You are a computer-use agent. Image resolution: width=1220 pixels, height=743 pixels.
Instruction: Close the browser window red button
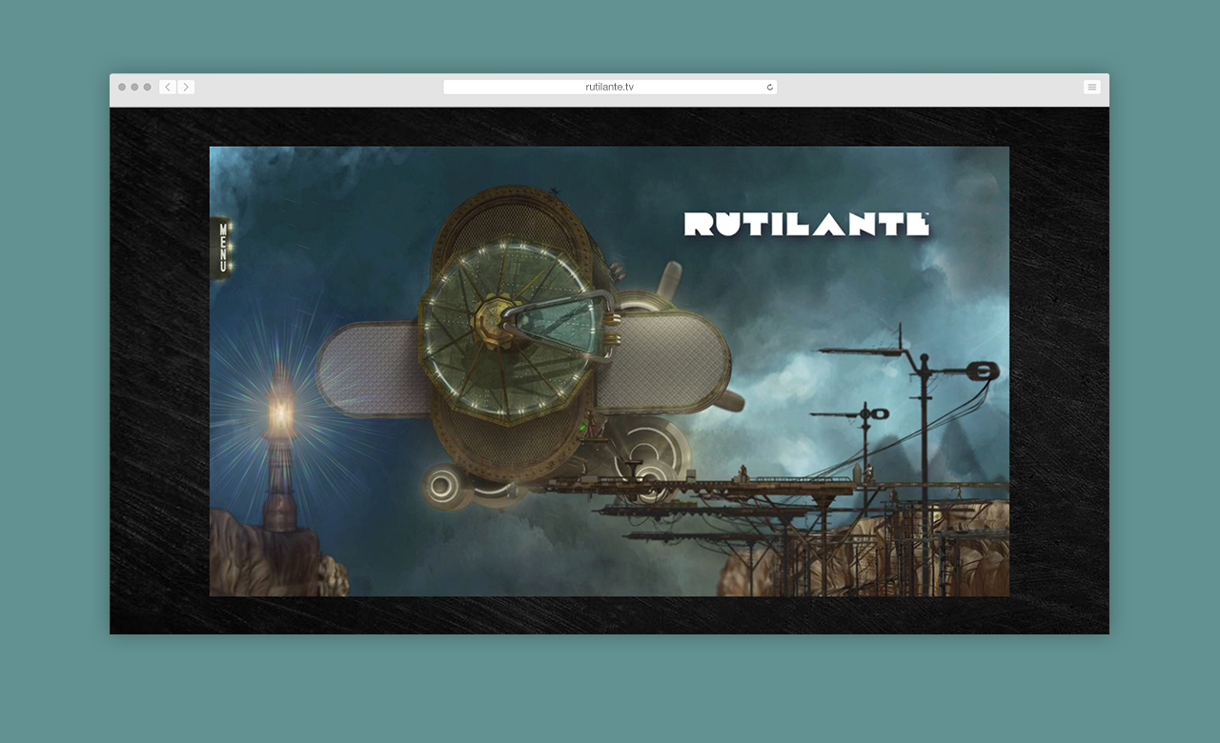coord(122,87)
